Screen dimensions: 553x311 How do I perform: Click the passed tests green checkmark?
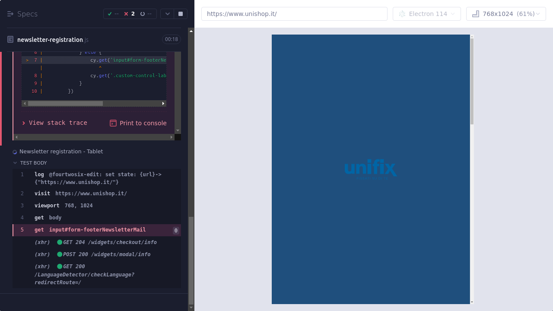tap(110, 14)
